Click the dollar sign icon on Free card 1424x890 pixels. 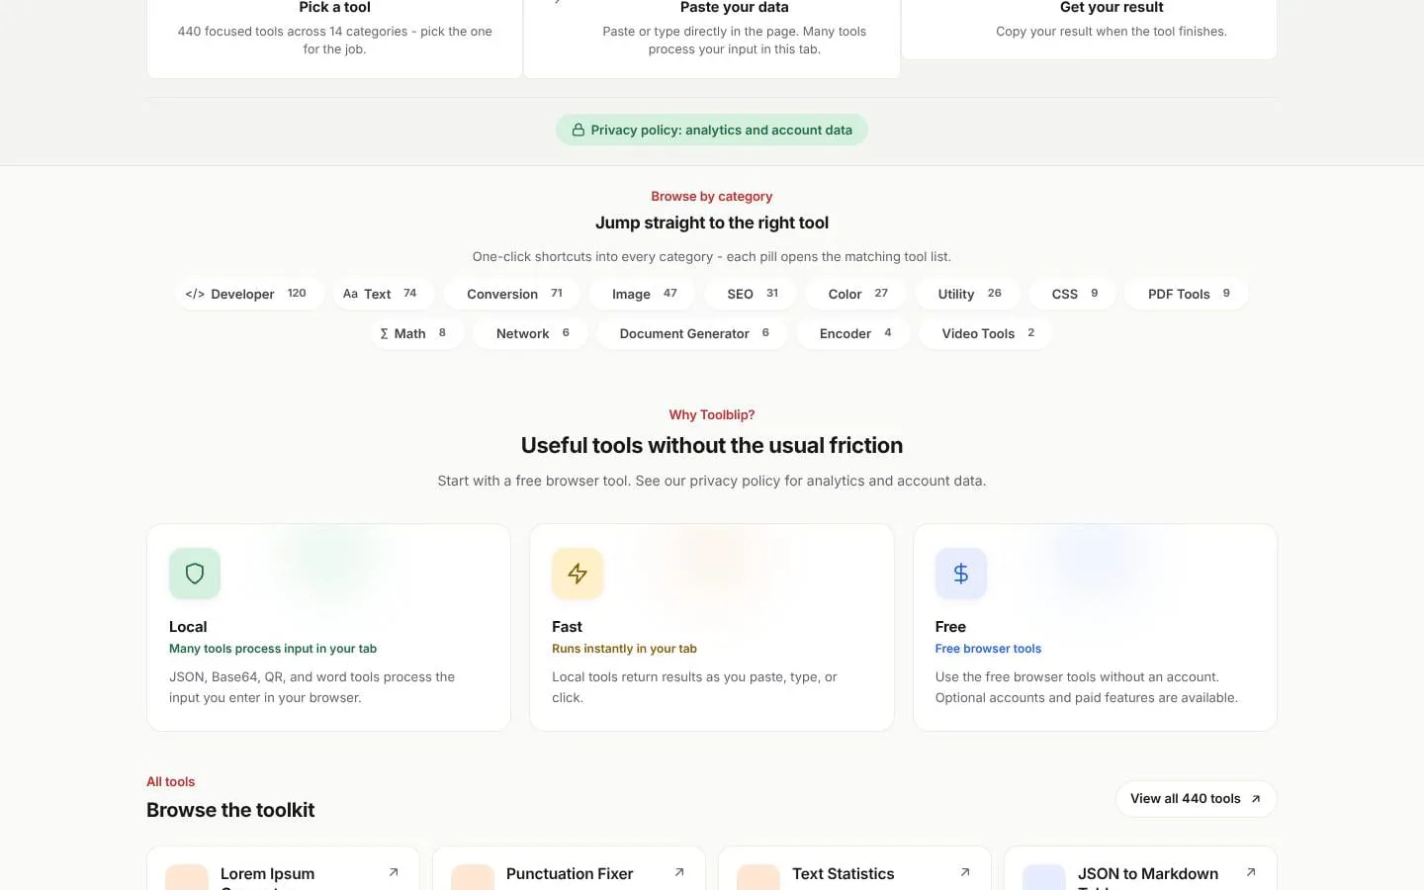(960, 574)
